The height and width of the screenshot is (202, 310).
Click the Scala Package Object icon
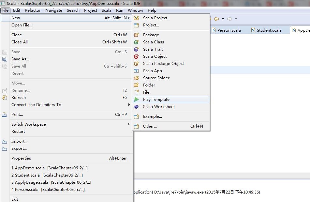(x=136, y=64)
